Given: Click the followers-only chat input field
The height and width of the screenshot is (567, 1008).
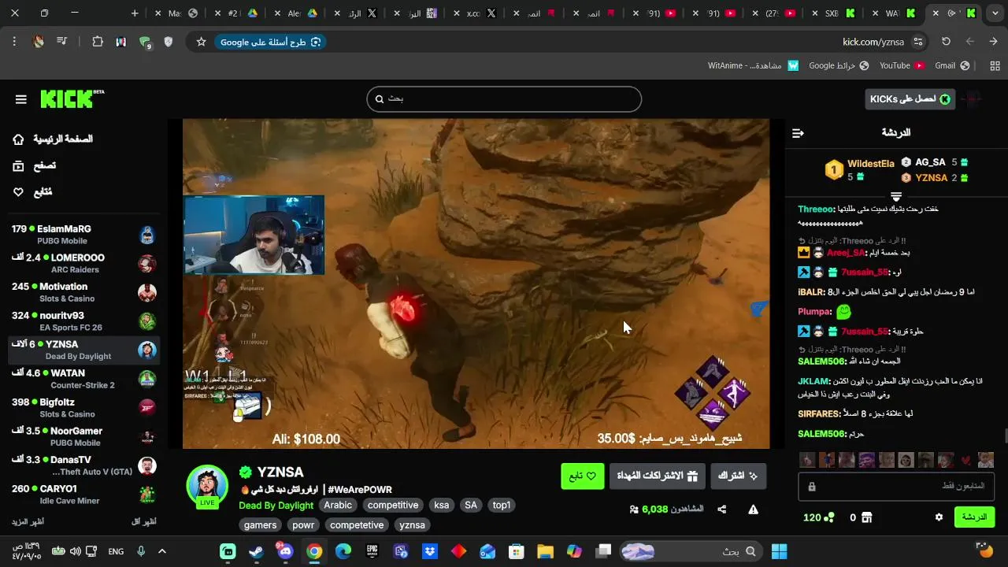Looking at the screenshot, I should tap(896, 487).
